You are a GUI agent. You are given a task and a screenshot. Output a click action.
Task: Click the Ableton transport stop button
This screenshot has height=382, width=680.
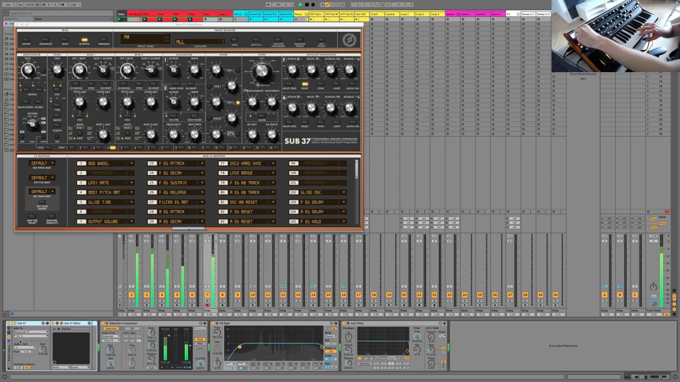tap(307, 5)
